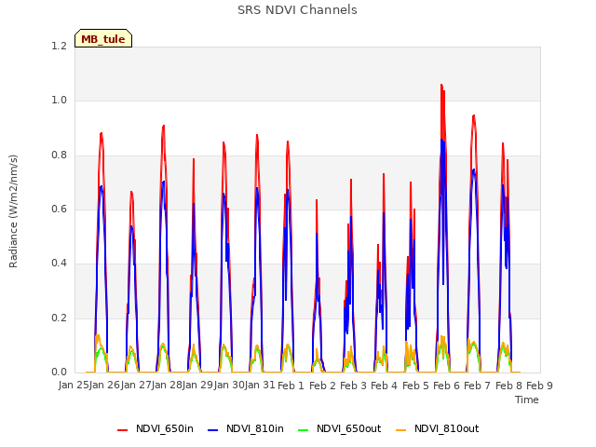Screen dimensions: 596x447
Task: Click the 1.2 y-axis tick label
Action: [60, 46]
